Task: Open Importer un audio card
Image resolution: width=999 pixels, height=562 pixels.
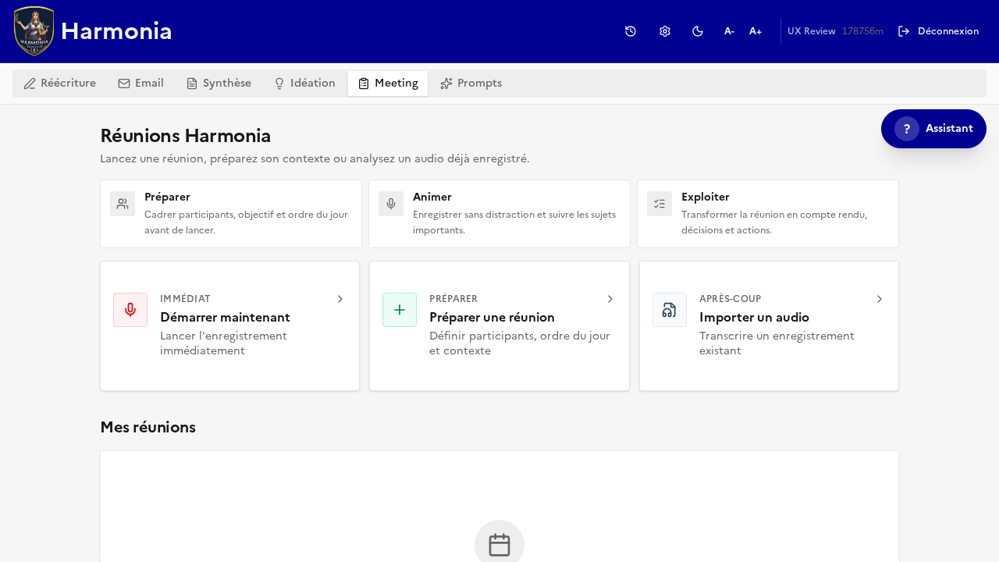Action: [770, 326]
